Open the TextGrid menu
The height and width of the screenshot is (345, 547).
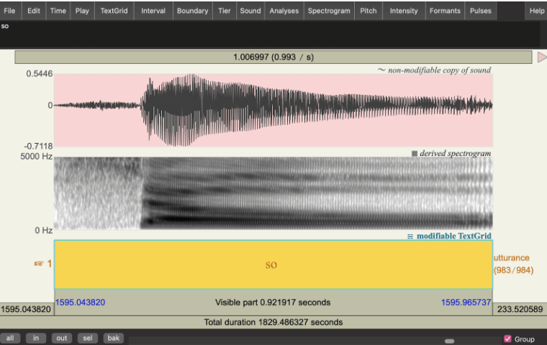coord(115,11)
